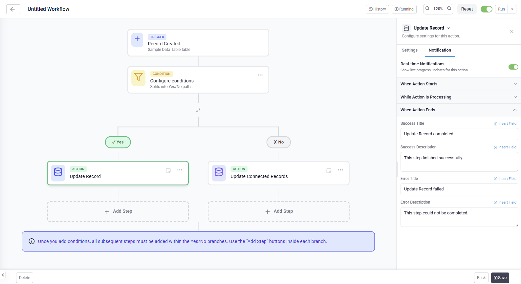Save the workflow
Image resolution: width=521 pixels, height=284 pixels.
coord(500,278)
